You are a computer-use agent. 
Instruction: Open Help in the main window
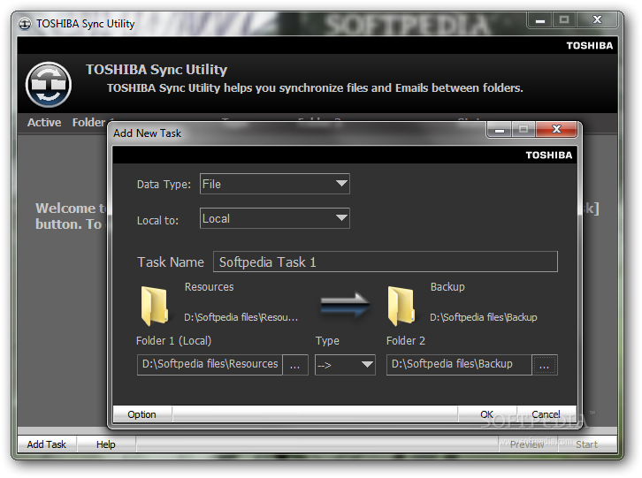pyautogui.click(x=106, y=444)
